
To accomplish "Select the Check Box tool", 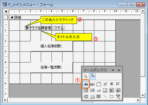I will coord(118,84).
